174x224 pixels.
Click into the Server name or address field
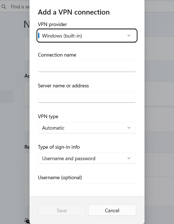tap(87, 97)
